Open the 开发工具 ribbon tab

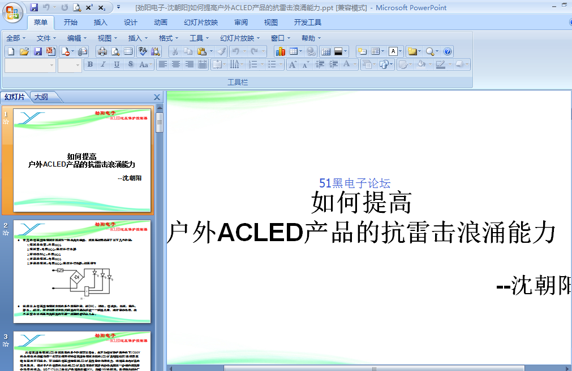tap(308, 23)
